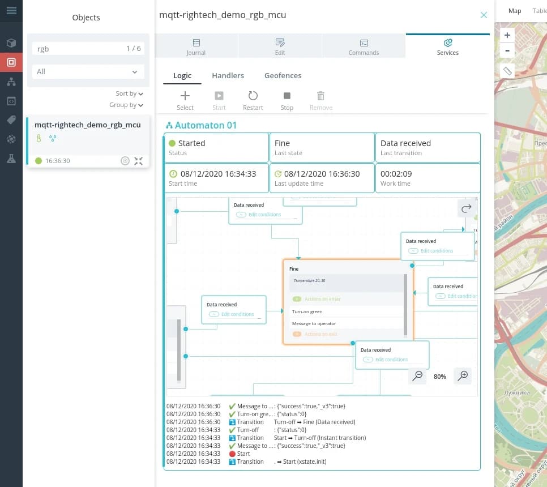Image resolution: width=547 pixels, height=487 pixels.
Task: Switch to the Commands tab
Action: tap(364, 46)
